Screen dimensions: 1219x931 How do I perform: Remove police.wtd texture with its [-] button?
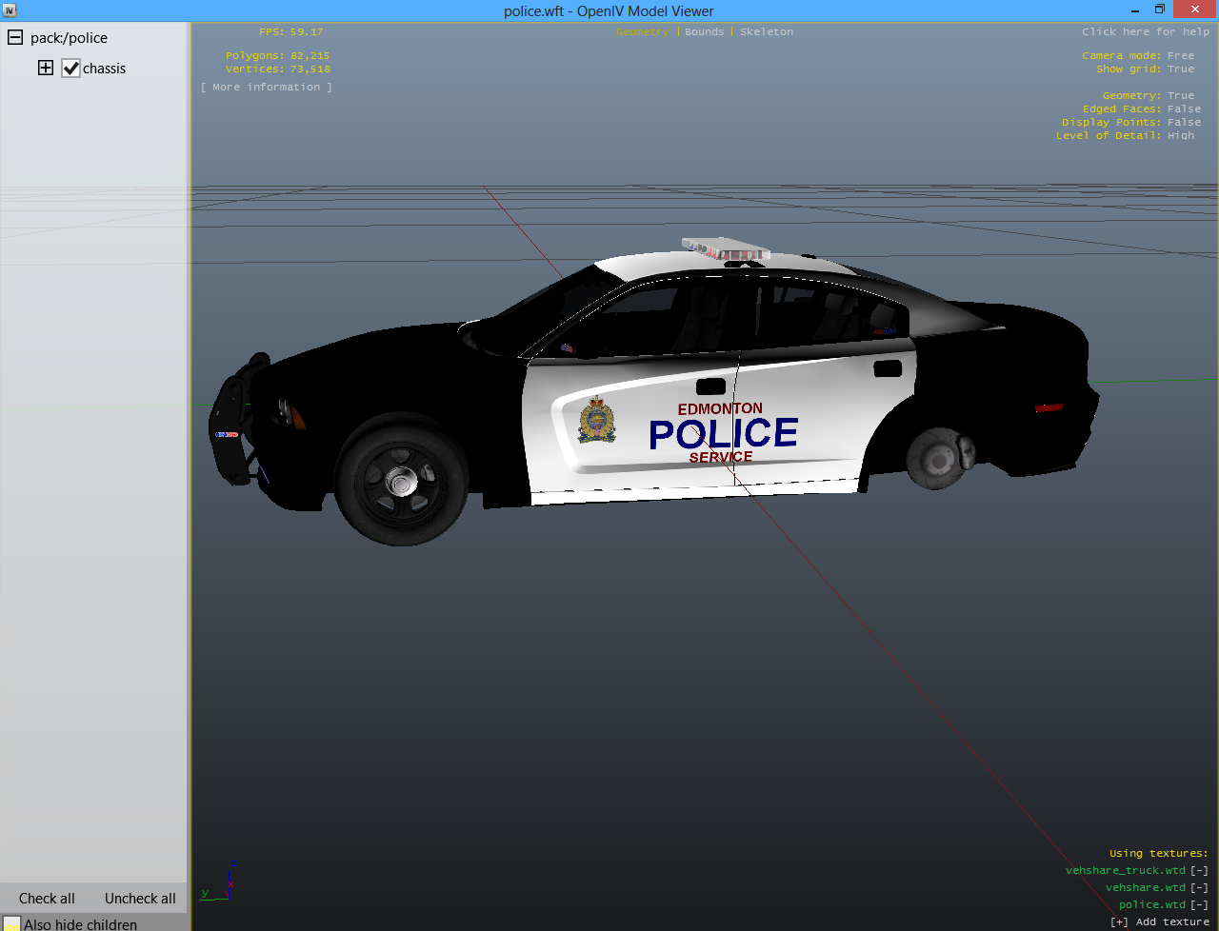(x=1199, y=904)
